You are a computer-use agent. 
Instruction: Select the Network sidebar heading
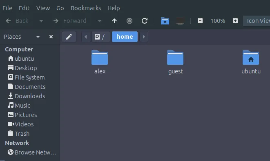[17, 143]
